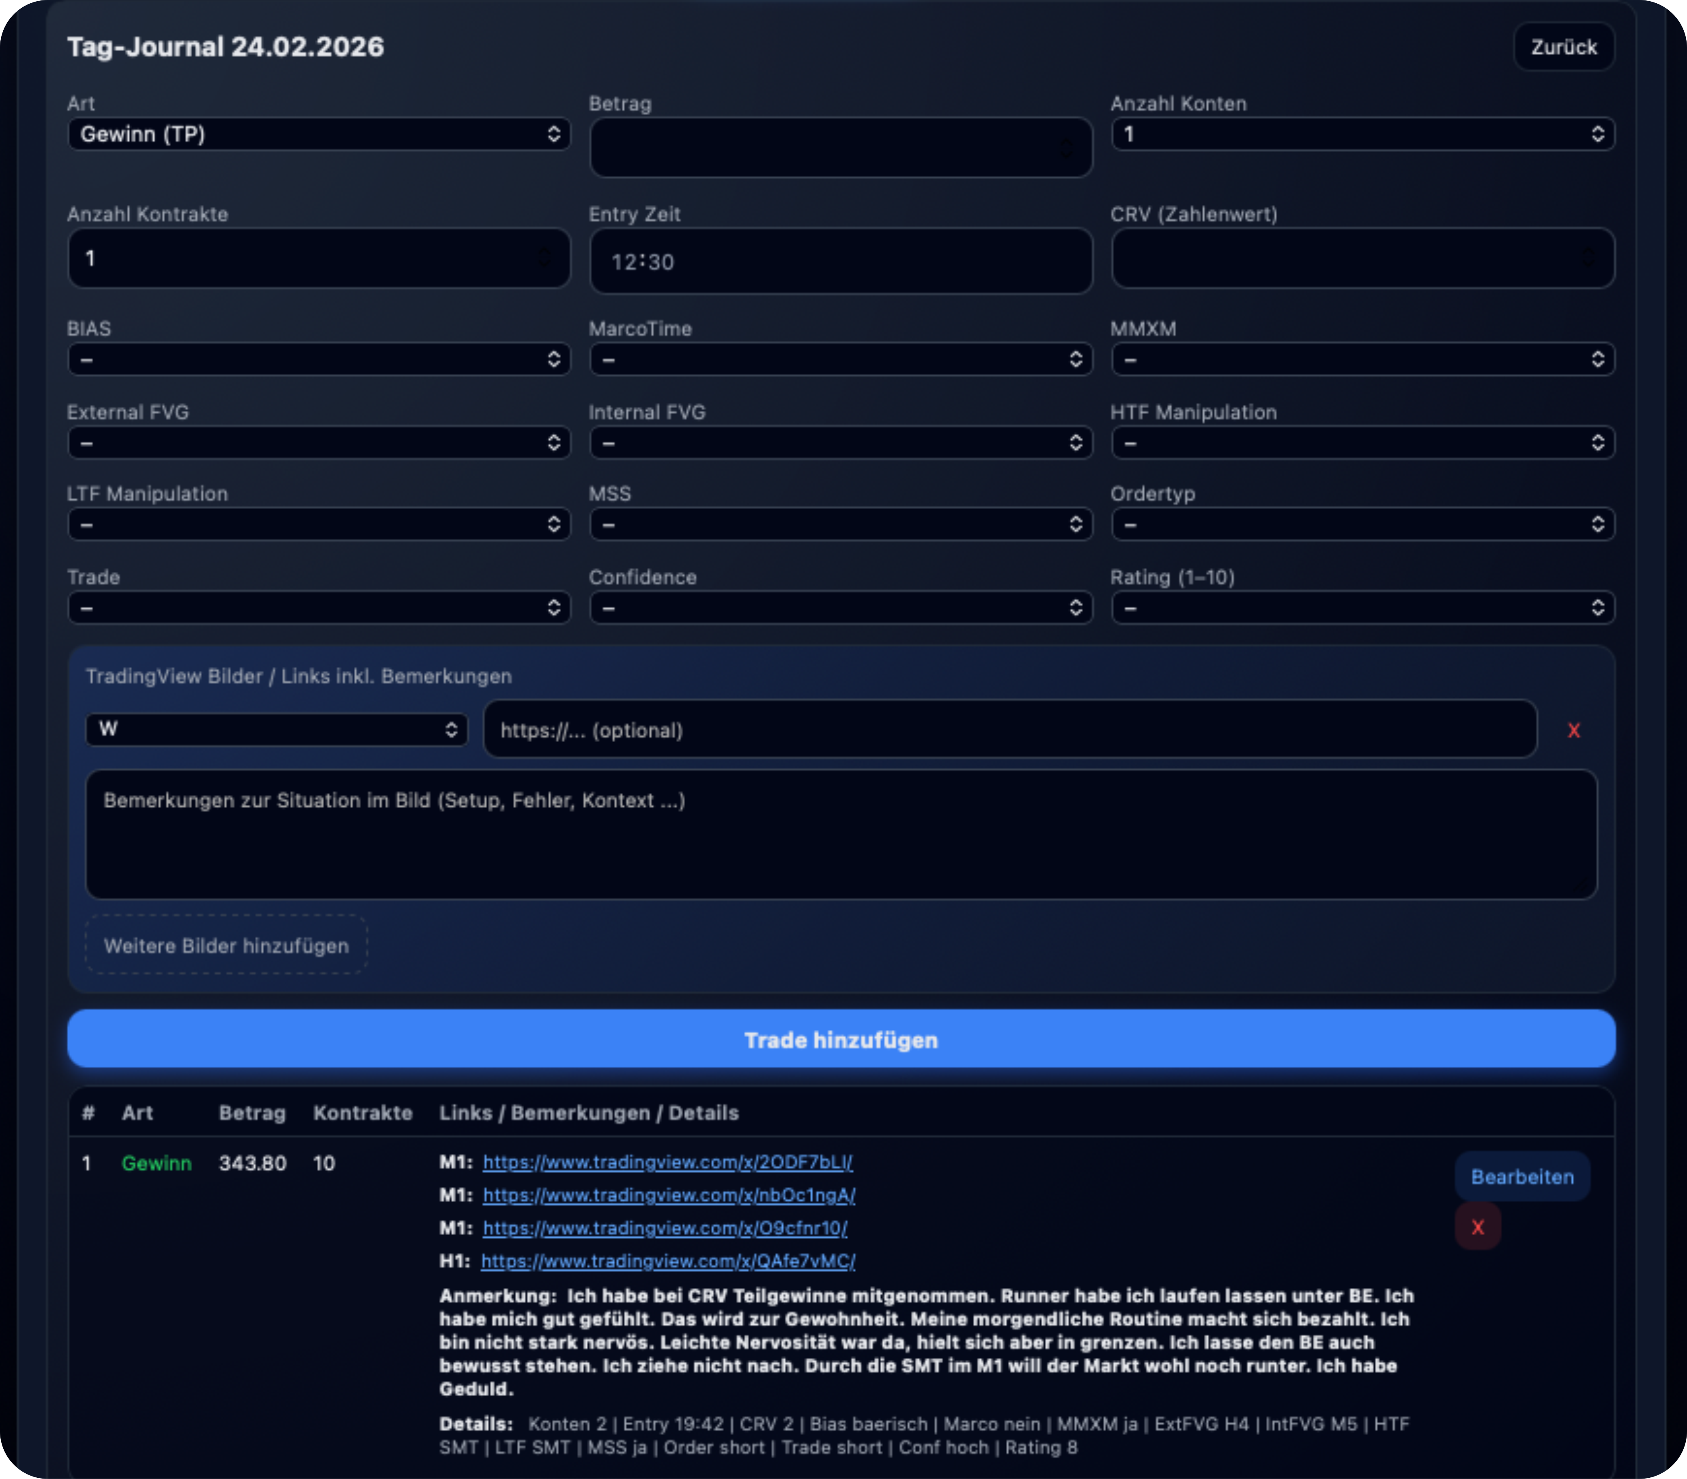Select a timeframe in the W dropdown

pos(276,729)
